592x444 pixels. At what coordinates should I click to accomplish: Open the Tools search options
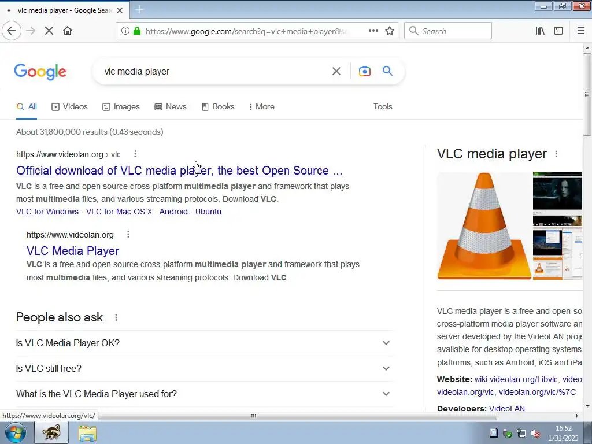click(383, 107)
